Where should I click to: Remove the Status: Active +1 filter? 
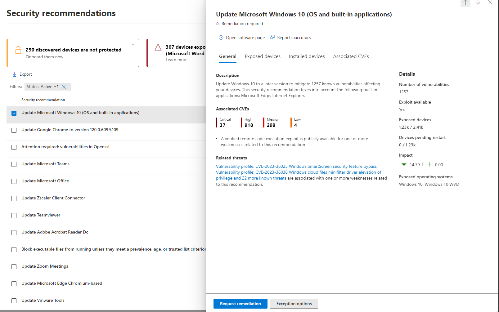64,87
